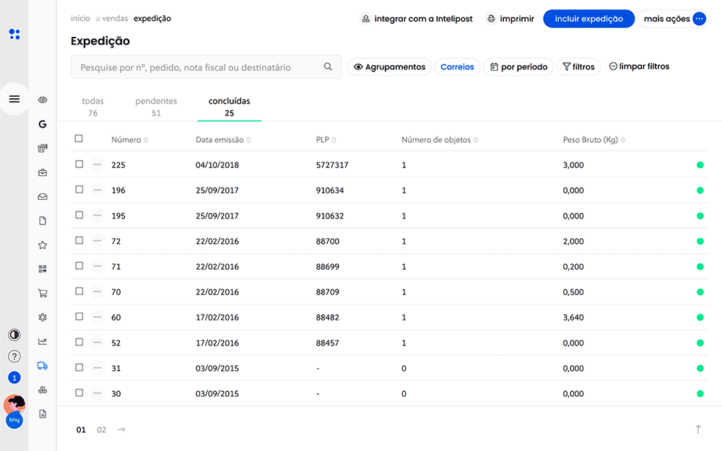Go to page 02

tap(101, 430)
